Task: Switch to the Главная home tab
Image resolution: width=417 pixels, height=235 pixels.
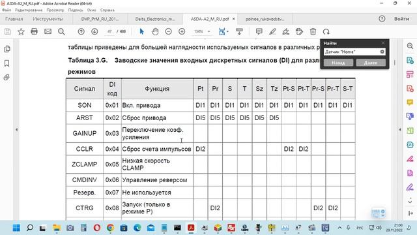Action: [14, 19]
